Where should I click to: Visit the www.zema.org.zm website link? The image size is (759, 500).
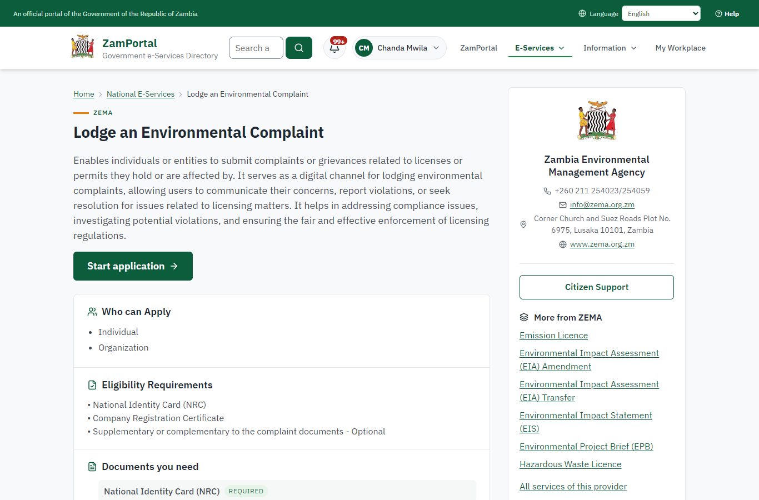tap(602, 244)
